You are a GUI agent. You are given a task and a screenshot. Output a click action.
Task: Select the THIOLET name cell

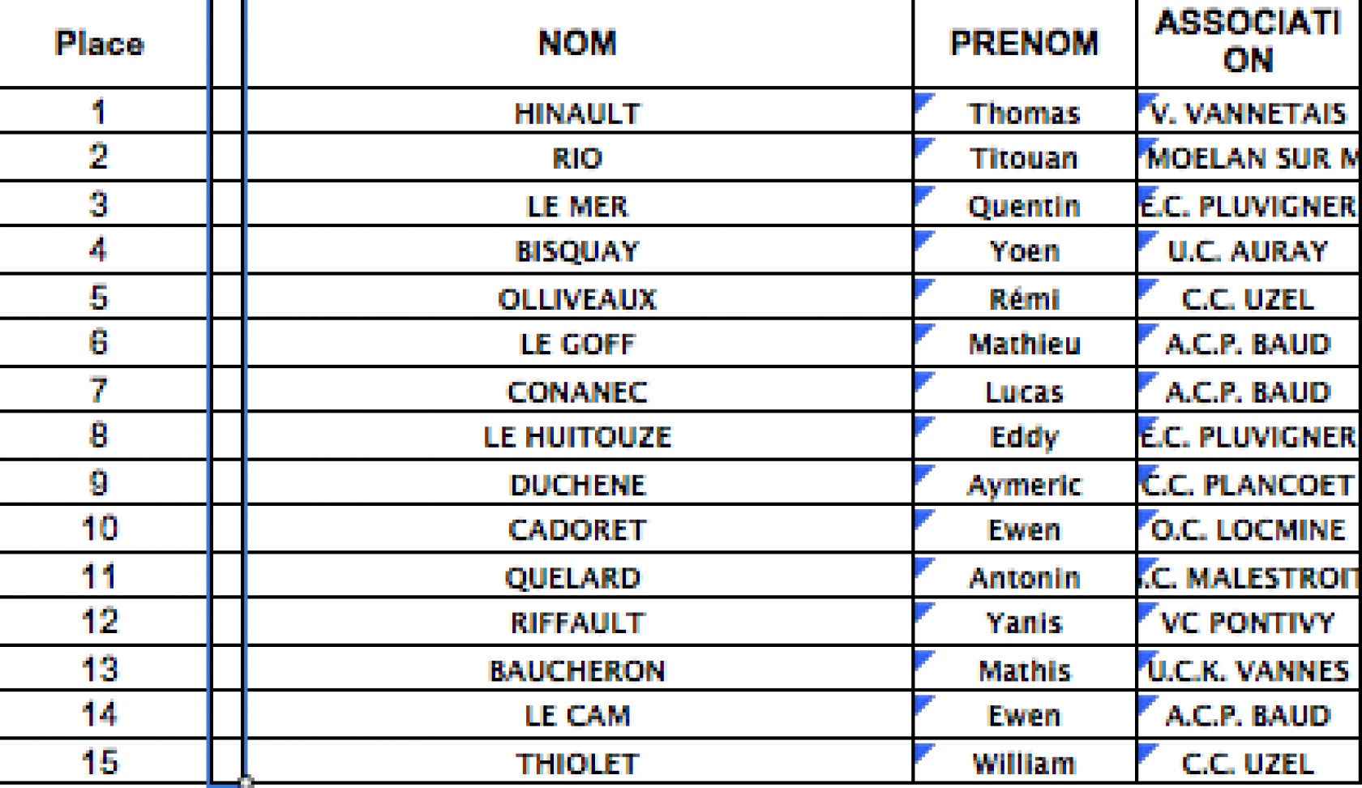pos(578,762)
